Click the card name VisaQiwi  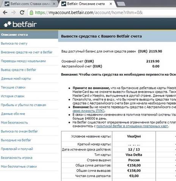click(x=134, y=137)
